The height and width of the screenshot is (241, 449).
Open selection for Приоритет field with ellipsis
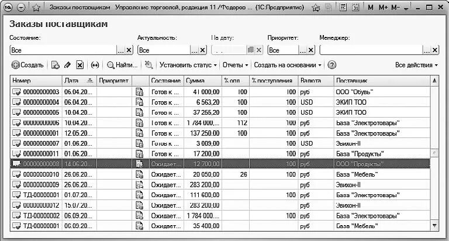click(x=303, y=50)
